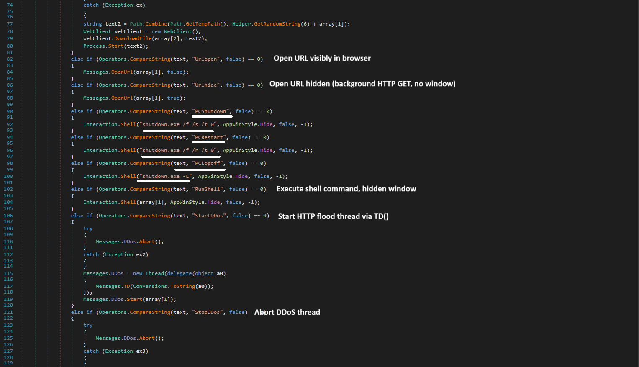Place cursor in "shutdown.exe /f /r /t 0"
This screenshot has height=367, width=639.
coord(179,150)
